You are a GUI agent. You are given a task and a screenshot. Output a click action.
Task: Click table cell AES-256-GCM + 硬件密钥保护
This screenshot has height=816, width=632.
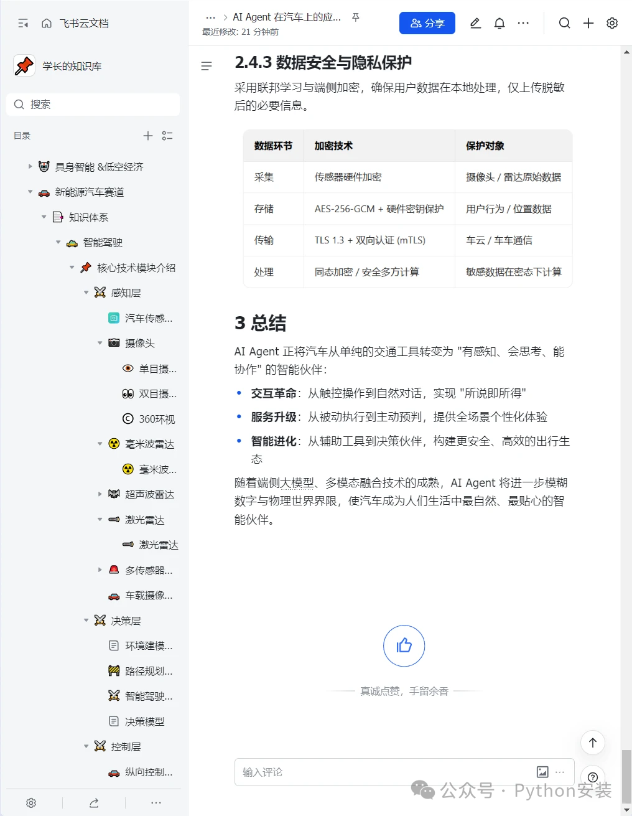(379, 209)
